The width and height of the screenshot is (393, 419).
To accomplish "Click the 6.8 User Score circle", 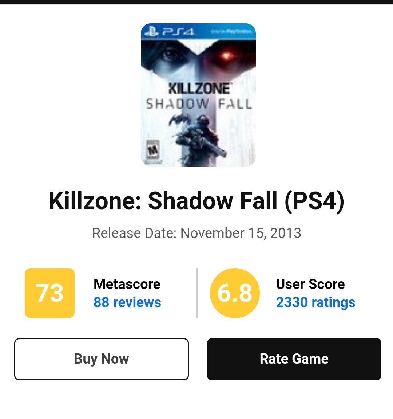I will point(235,293).
